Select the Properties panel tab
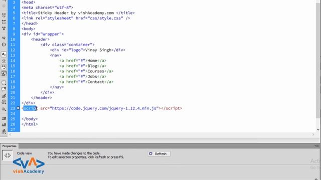 [10, 146]
